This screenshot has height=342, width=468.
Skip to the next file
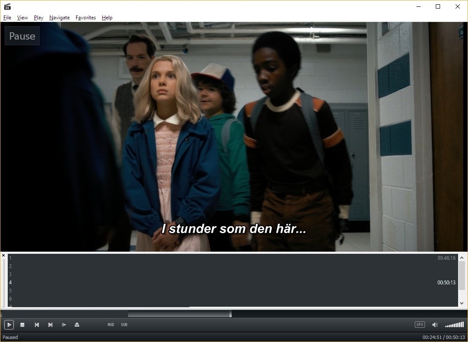pyautogui.click(x=50, y=325)
